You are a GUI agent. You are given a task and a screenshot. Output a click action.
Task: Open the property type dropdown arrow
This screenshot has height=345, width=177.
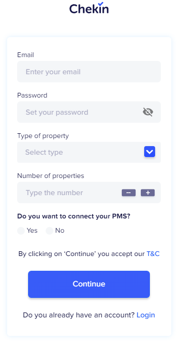coord(149,152)
